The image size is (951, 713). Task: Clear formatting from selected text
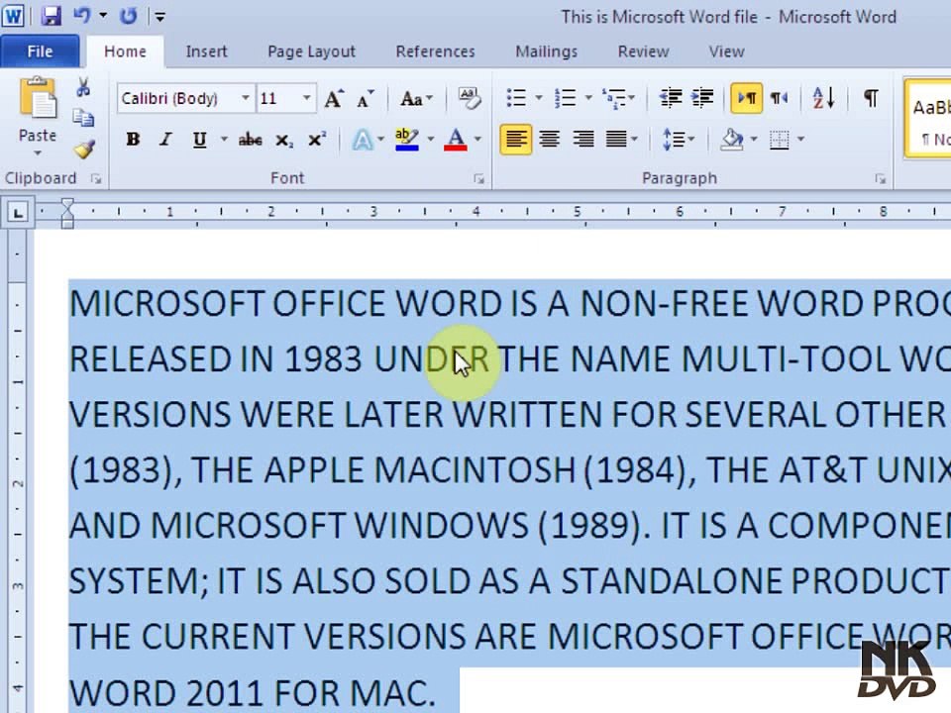[x=469, y=98]
